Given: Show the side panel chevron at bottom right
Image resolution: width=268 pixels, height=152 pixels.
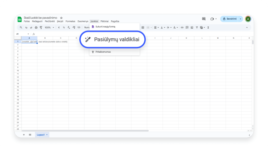Looking at the screenshot, I should point(249,135).
